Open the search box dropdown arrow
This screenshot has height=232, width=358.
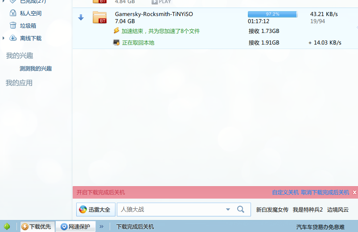pyautogui.click(x=228, y=209)
